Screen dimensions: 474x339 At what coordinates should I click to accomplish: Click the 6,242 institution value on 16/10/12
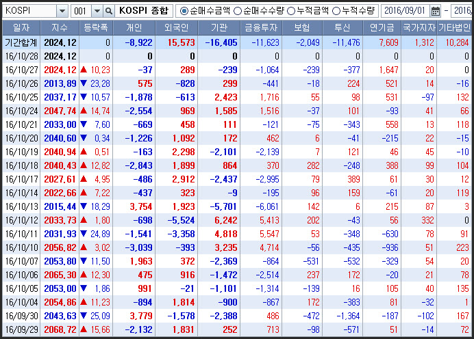pos(226,221)
